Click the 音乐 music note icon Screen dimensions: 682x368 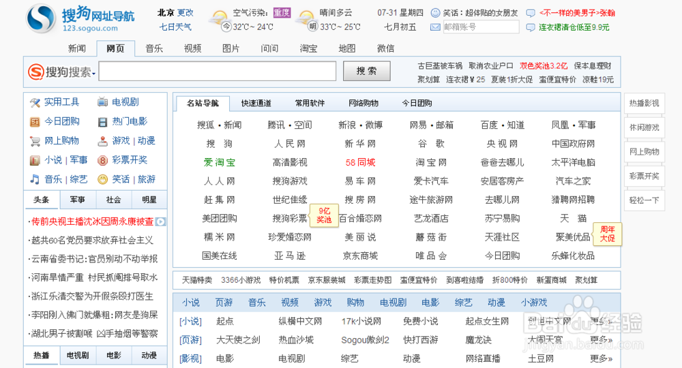[35, 179]
